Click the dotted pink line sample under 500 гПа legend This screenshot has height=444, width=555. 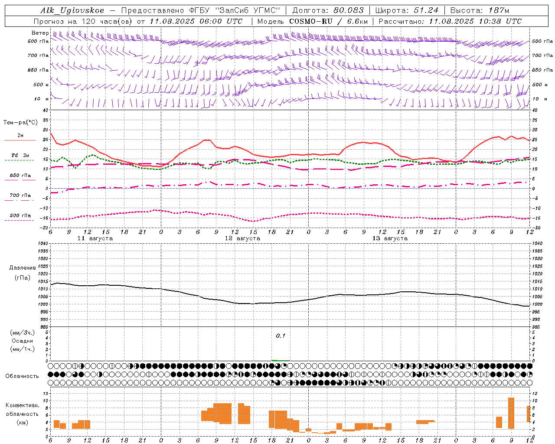click(x=19, y=220)
